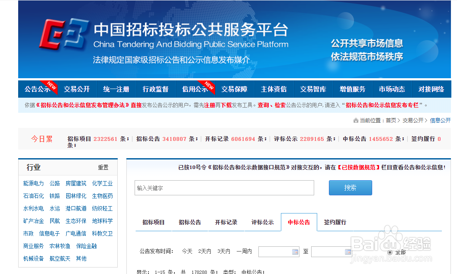This screenshot has height=274, width=457.
Task: Switch to 开标记录 tab
Action: [x=226, y=222]
